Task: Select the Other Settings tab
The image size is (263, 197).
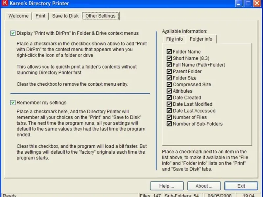Action: (101, 16)
